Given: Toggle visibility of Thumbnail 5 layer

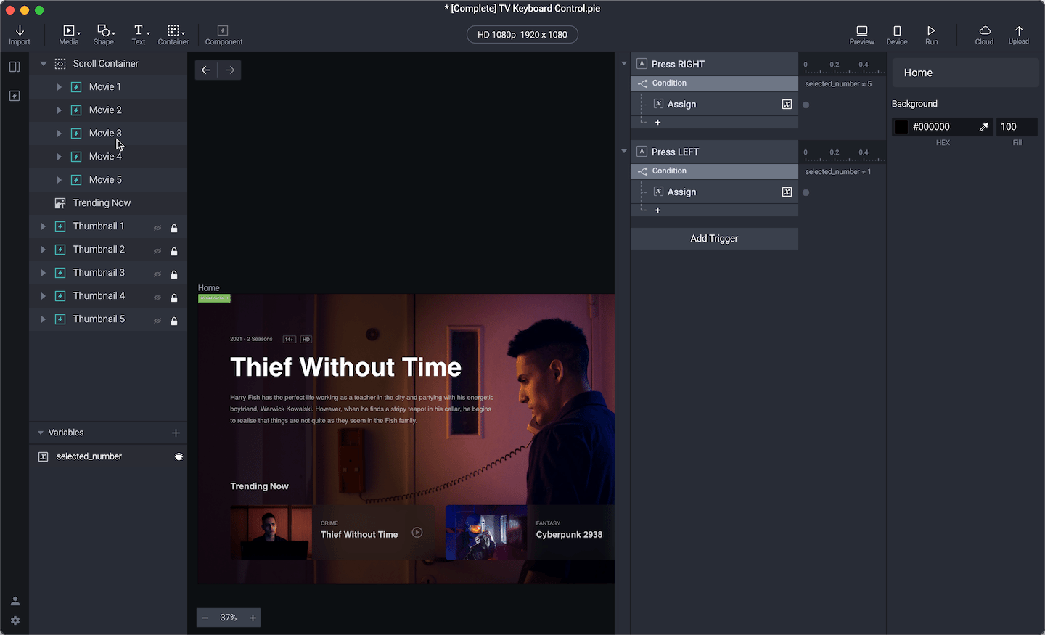Looking at the screenshot, I should click(x=157, y=321).
